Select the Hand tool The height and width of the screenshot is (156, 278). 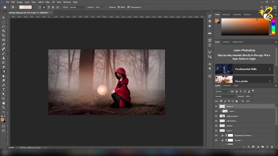click(3, 103)
